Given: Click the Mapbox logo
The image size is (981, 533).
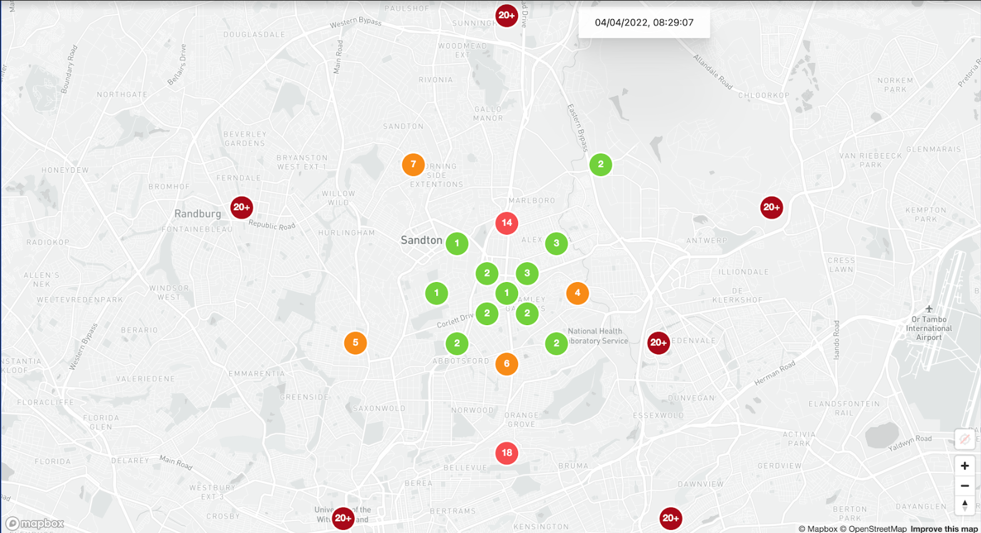Looking at the screenshot, I should 35,523.
